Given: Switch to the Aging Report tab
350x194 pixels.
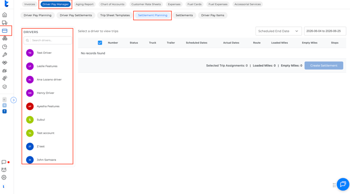Looking at the screenshot, I should click(x=85, y=4).
